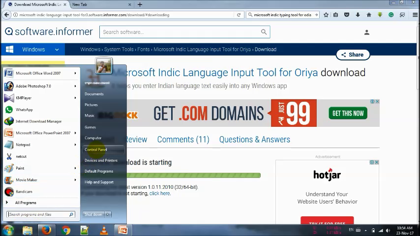Screen dimensions: 420x236
Task: Open the Pocket toolbar icon
Action: click(x=347, y=15)
